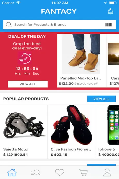Open the Home tab icon
119x179 pixels.
12,172
